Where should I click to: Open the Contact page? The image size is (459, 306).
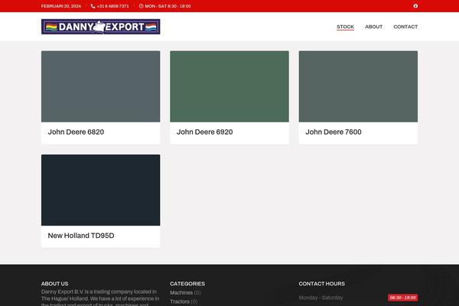(x=405, y=27)
